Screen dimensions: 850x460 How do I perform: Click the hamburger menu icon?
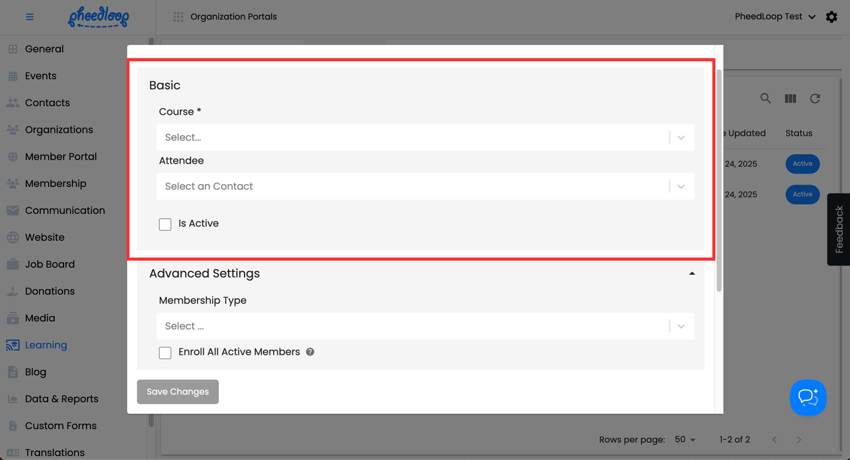pos(30,17)
